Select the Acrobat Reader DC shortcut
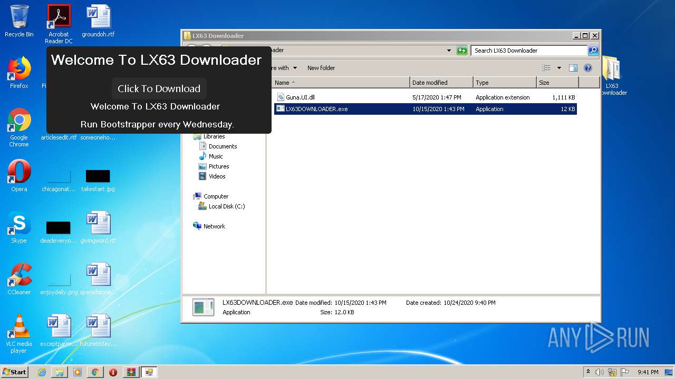675x379 pixels. coord(59,24)
